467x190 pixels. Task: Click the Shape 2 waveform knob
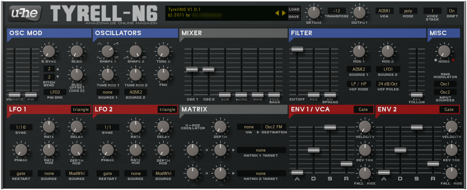click(135, 51)
